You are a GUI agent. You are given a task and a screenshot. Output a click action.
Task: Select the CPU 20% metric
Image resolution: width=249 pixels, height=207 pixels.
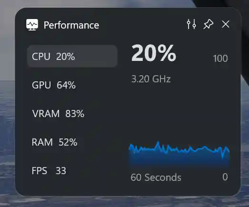click(72, 56)
